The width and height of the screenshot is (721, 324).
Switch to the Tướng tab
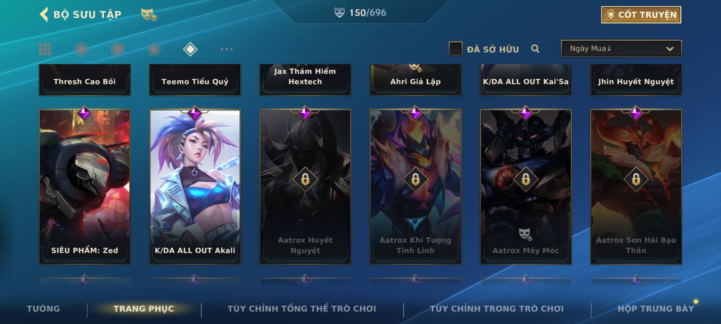pos(43,308)
